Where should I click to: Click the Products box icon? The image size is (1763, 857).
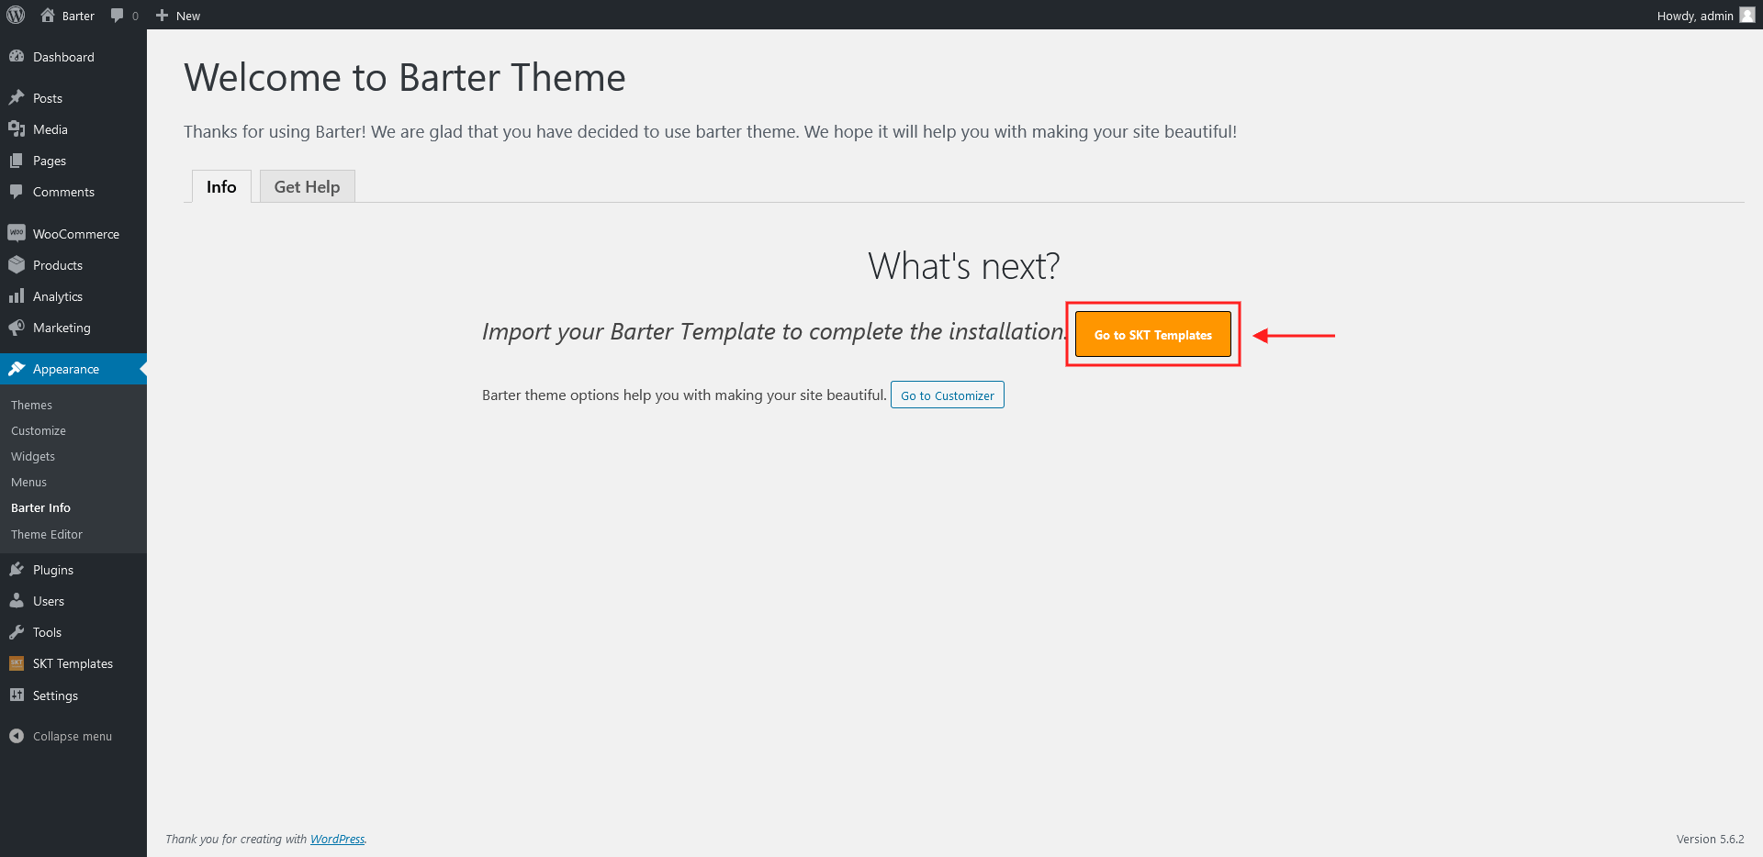pos(17,264)
